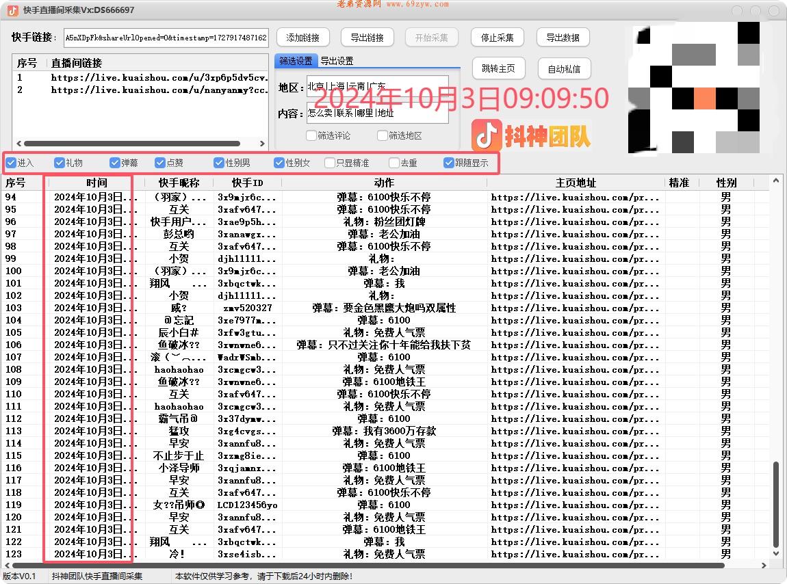Toggle the 性别男 filter off

pos(219,163)
